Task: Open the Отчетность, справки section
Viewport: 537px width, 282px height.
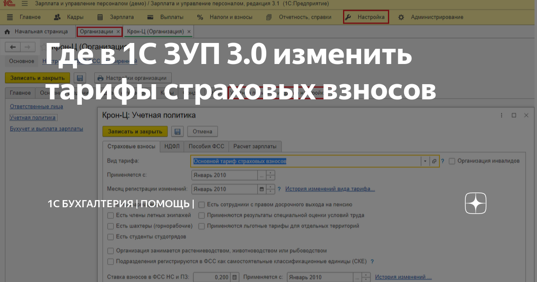Action: (x=299, y=17)
